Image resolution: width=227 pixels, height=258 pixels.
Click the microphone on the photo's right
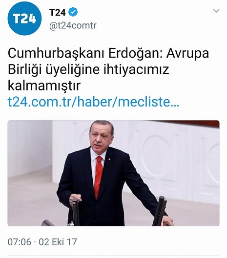(161, 211)
